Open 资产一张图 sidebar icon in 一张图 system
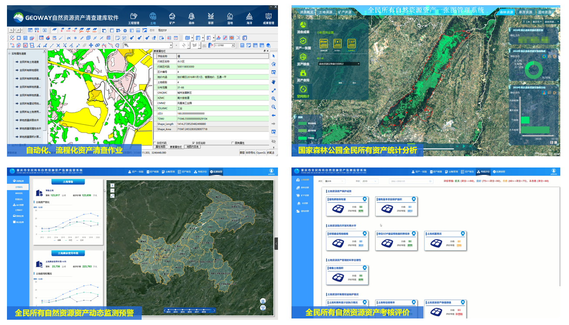The width and height of the screenshot is (569, 325). tap(303, 43)
